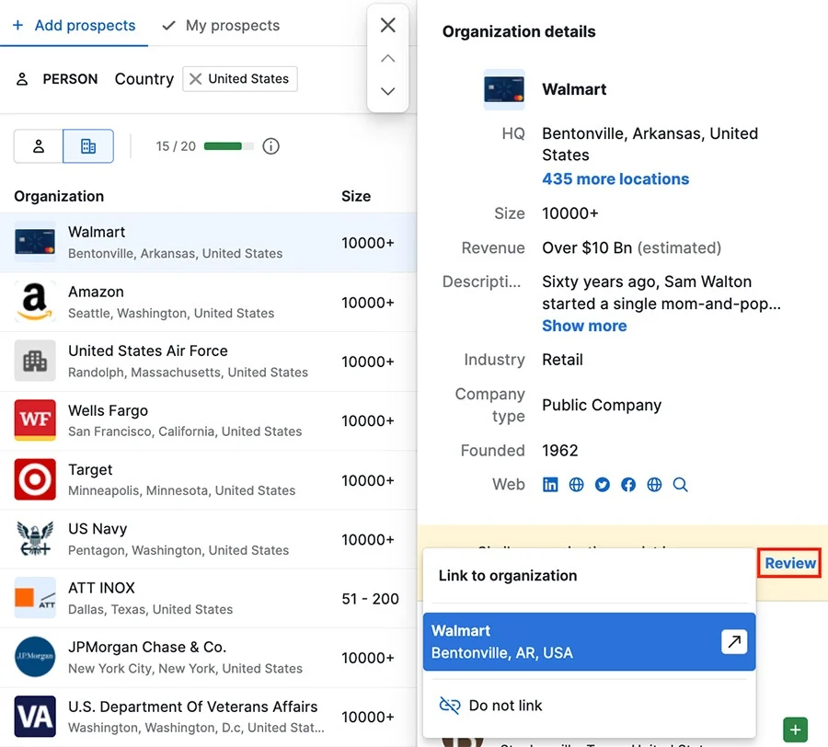This screenshot has height=747, width=828.
Task: Select the JPMorgan Chase & Co. row
Action: (208, 657)
